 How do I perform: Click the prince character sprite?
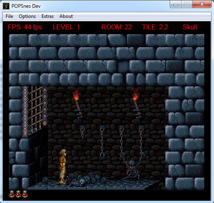pos(62,167)
